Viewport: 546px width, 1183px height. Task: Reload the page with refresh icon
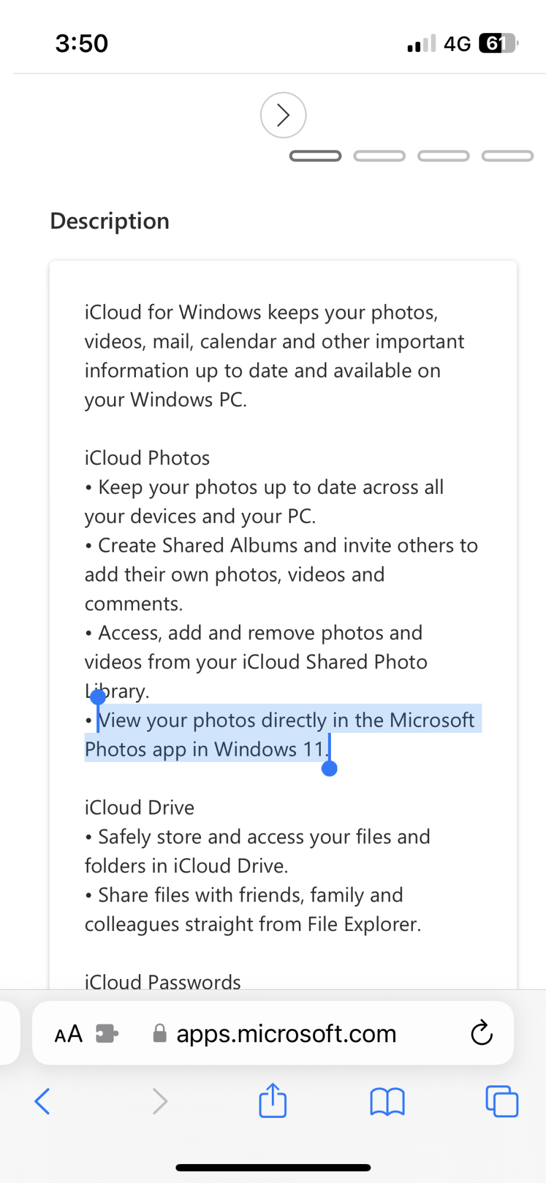(x=482, y=1033)
